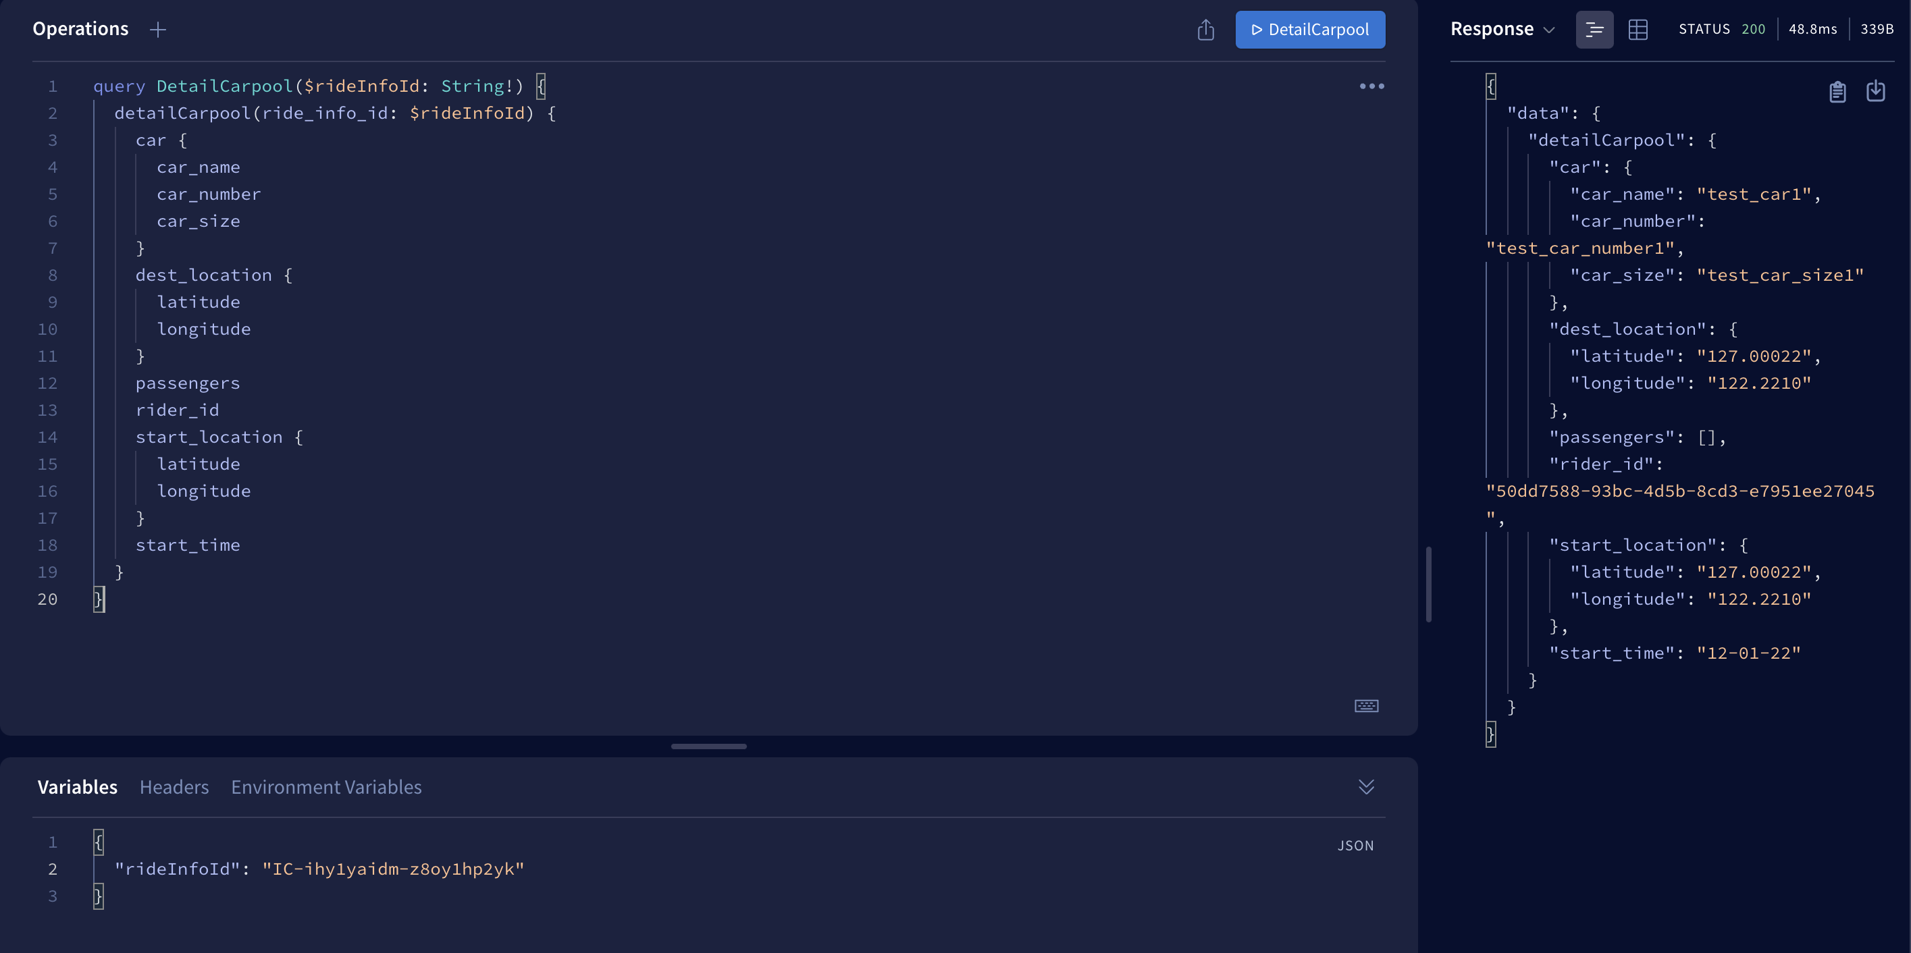Switch response to table view
Image resolution: width=1911 pixels, height=953 pixels.
(1638, 30)
